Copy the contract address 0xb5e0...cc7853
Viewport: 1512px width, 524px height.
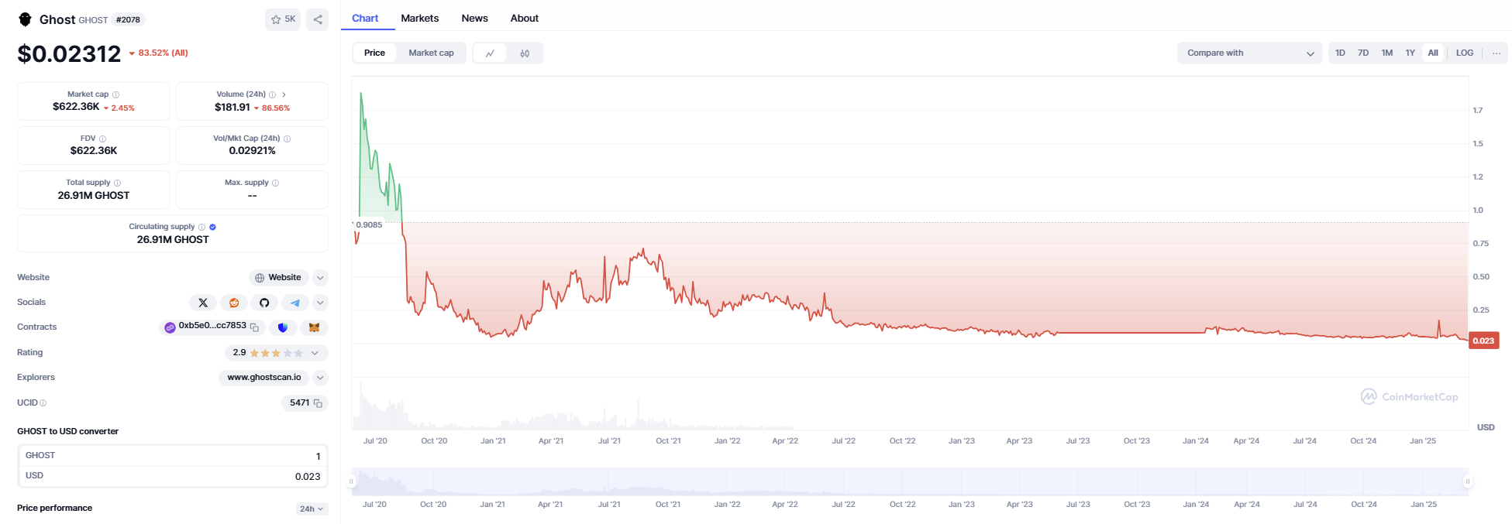coord(255,327)
